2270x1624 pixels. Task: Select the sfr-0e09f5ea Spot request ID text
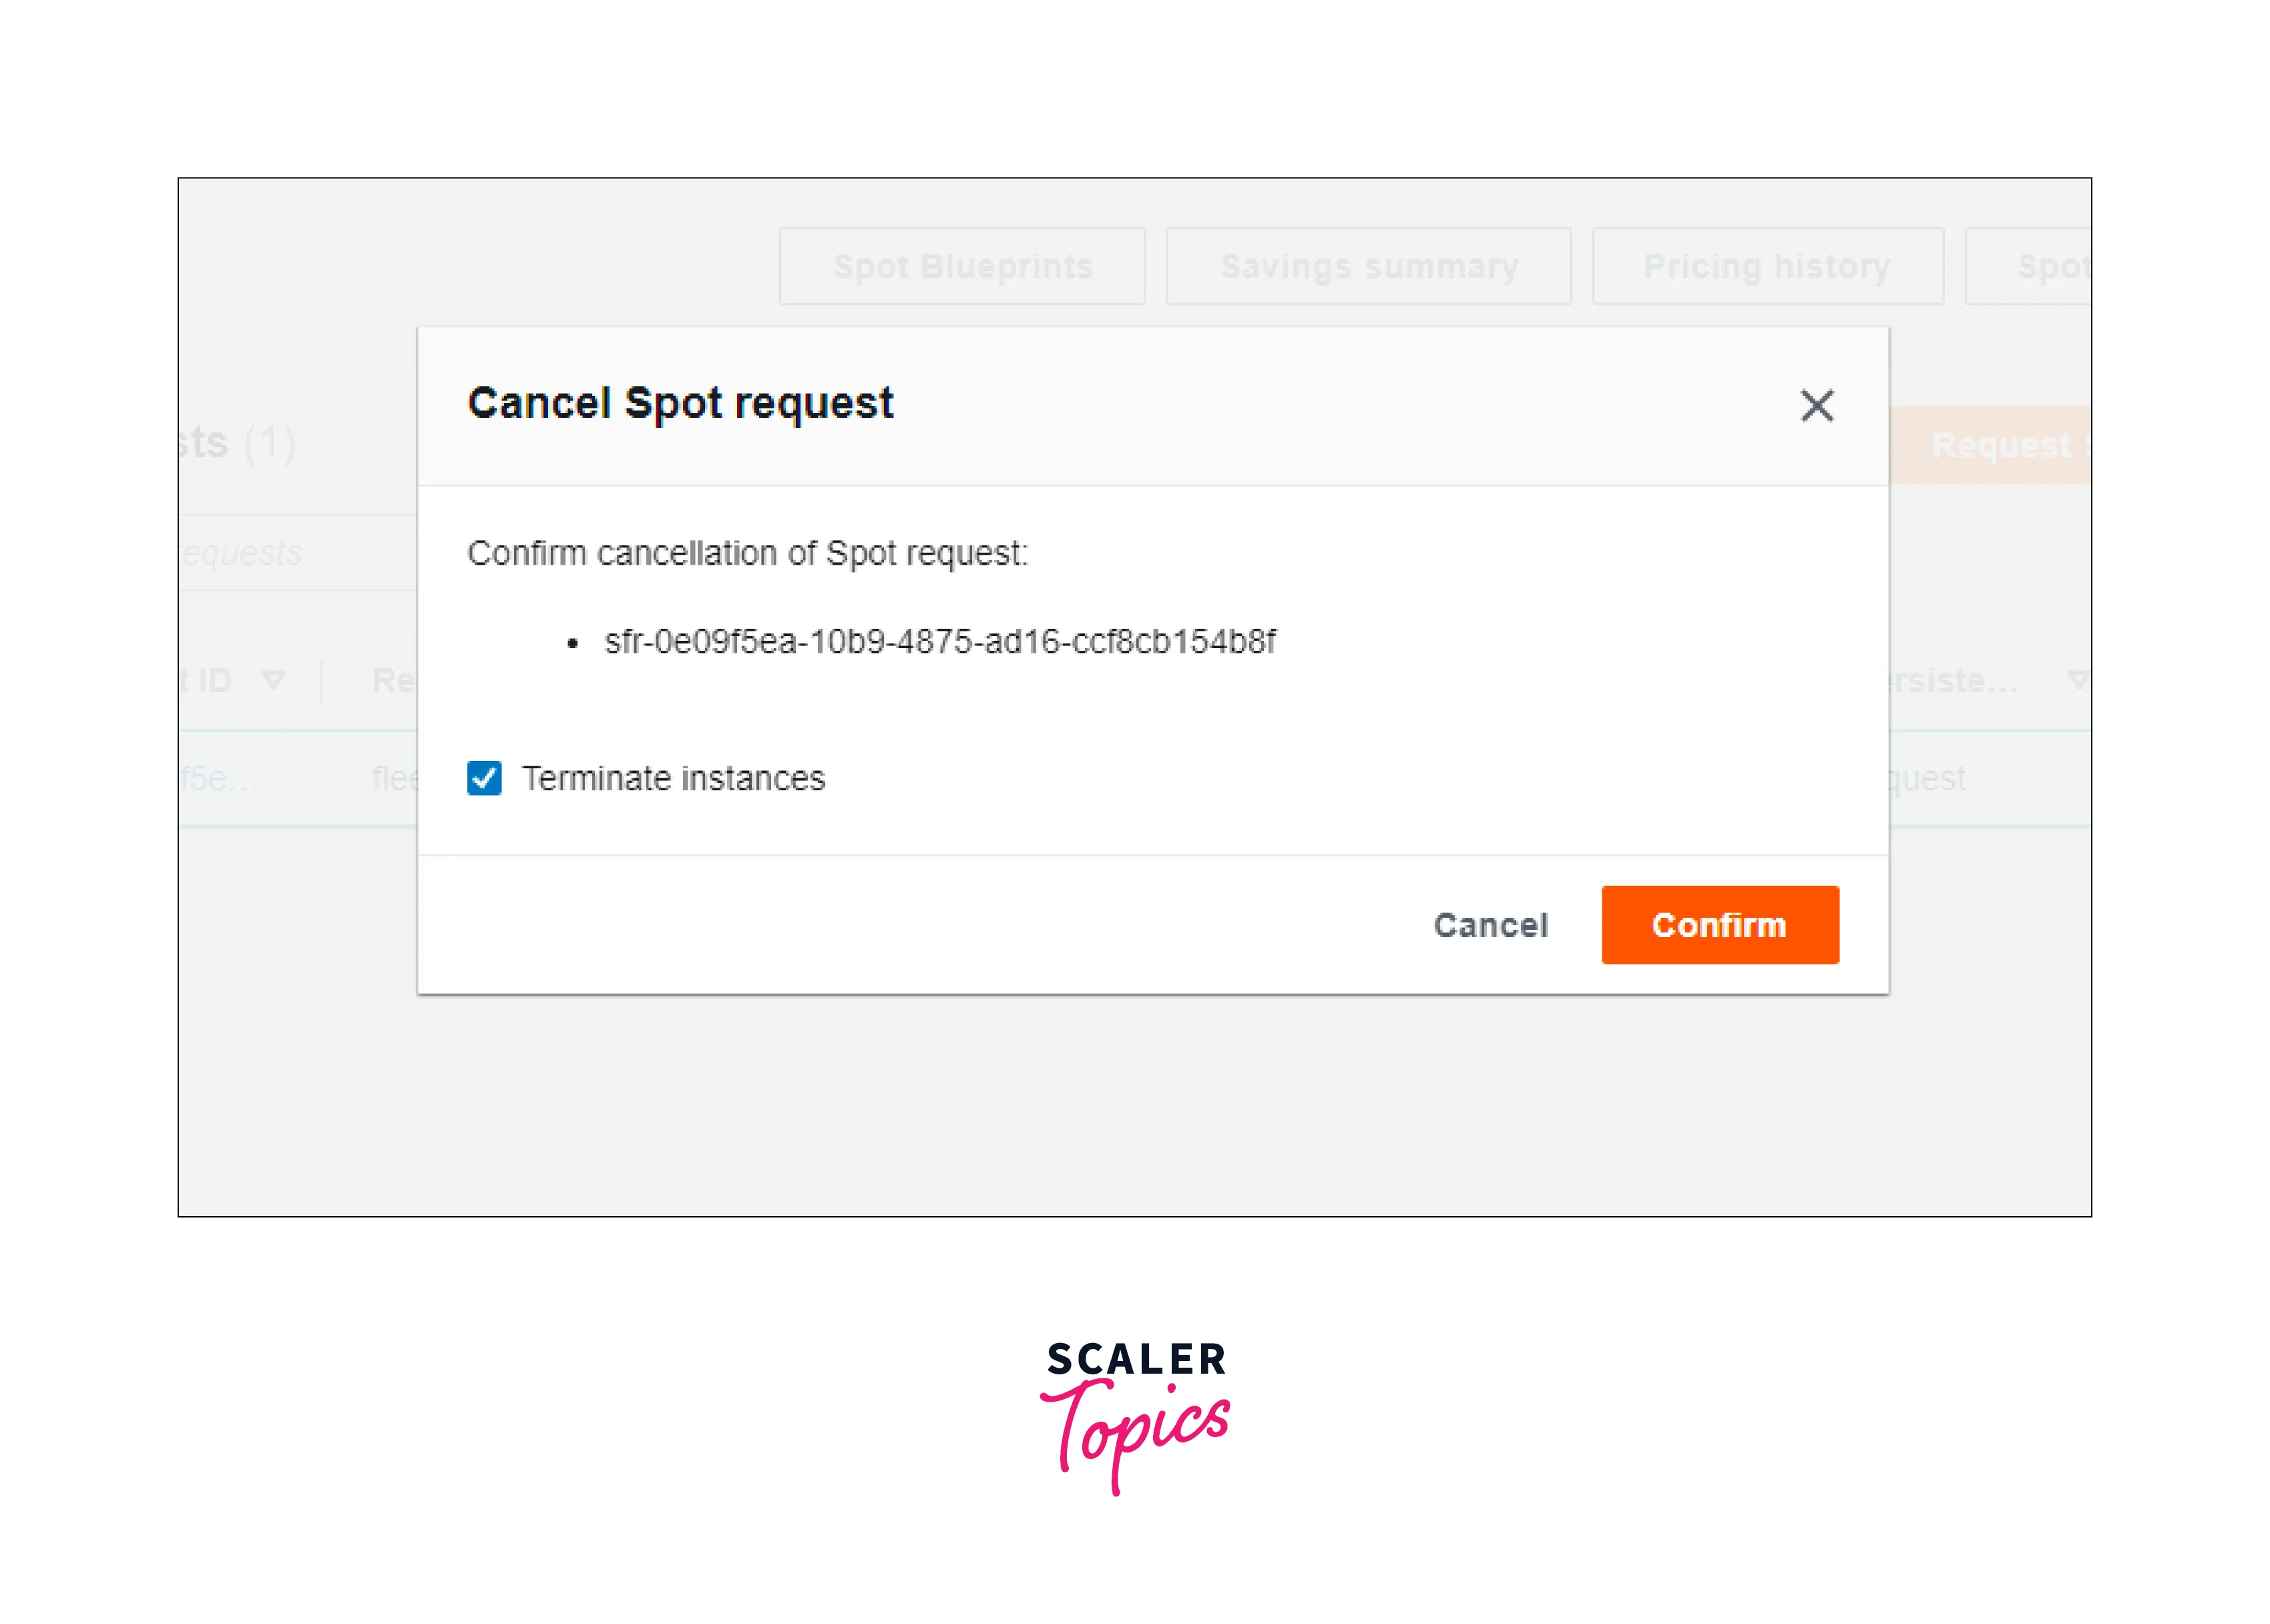[x=939, y=641]
